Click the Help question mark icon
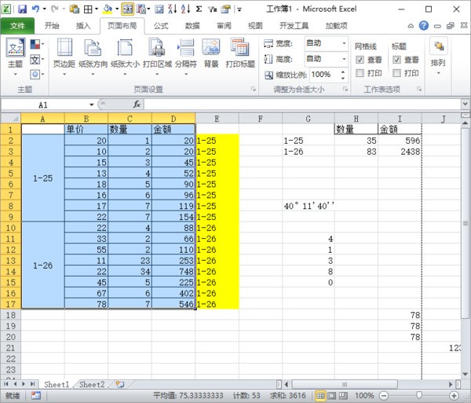 [424, 26]
